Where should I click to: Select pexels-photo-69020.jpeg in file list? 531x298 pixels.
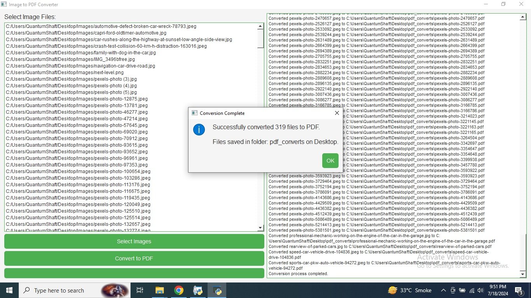click(77, 132)
